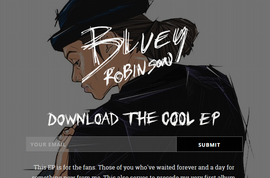Screen dimensions: 270x178
Task: Click the letters EP in the heading
Action: (x=210, y=118)
